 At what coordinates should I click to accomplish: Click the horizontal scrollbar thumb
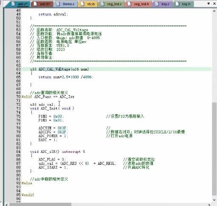(x=40, y=205)
